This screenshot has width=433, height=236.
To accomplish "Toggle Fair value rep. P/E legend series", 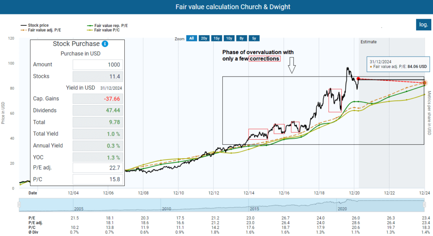I will (x=107, y=25).
